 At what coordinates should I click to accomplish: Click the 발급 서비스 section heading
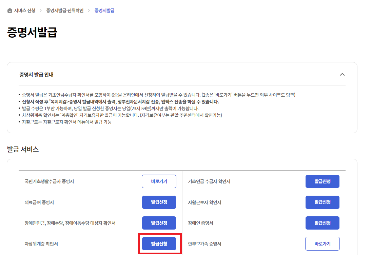(x=23, y=149)
